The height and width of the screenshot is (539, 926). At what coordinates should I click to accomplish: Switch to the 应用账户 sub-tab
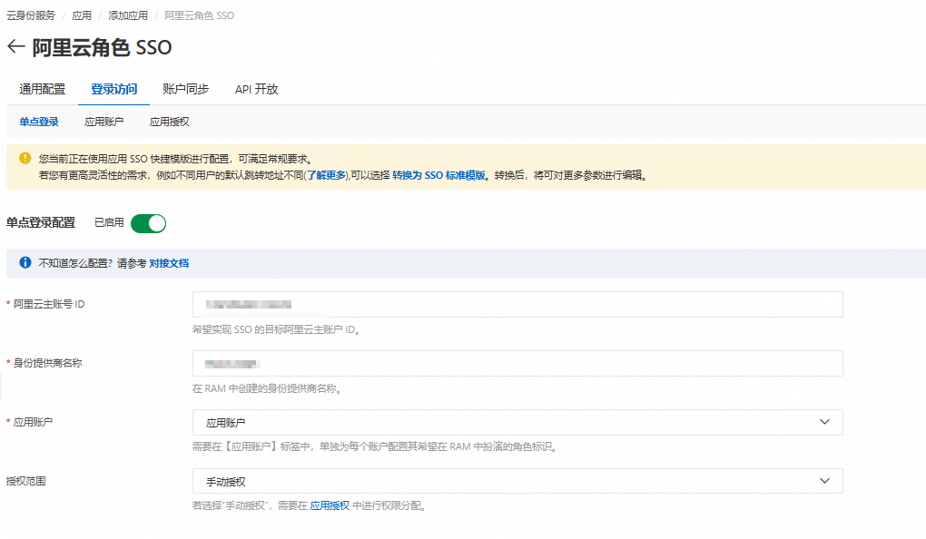(x=103, y=122)
